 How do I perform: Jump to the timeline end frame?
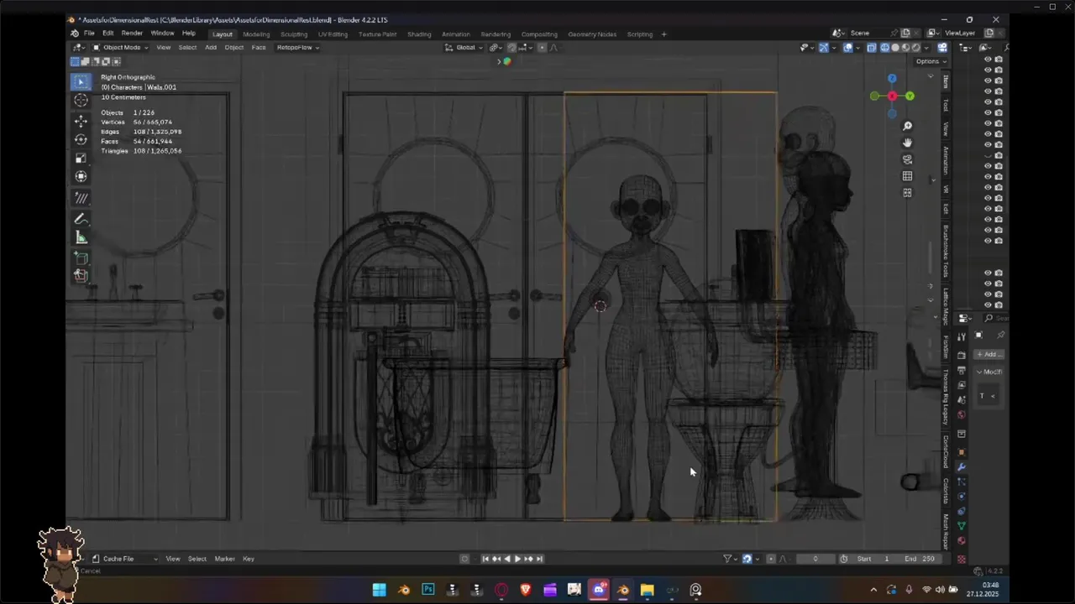[x=538, y=559]
